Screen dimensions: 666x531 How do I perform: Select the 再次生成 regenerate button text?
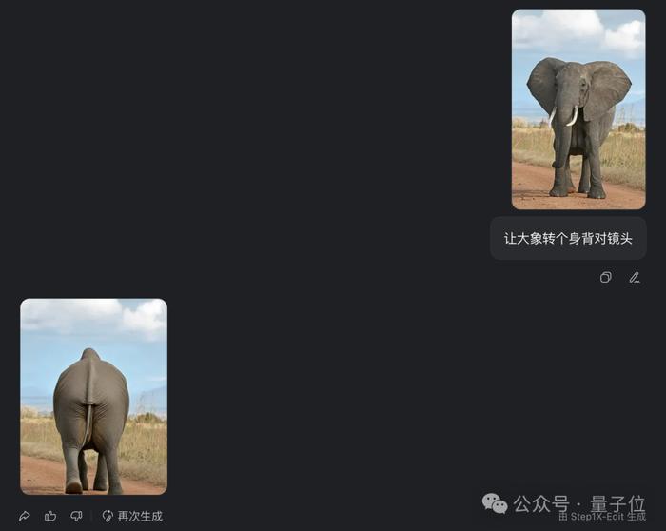(140, 516)
